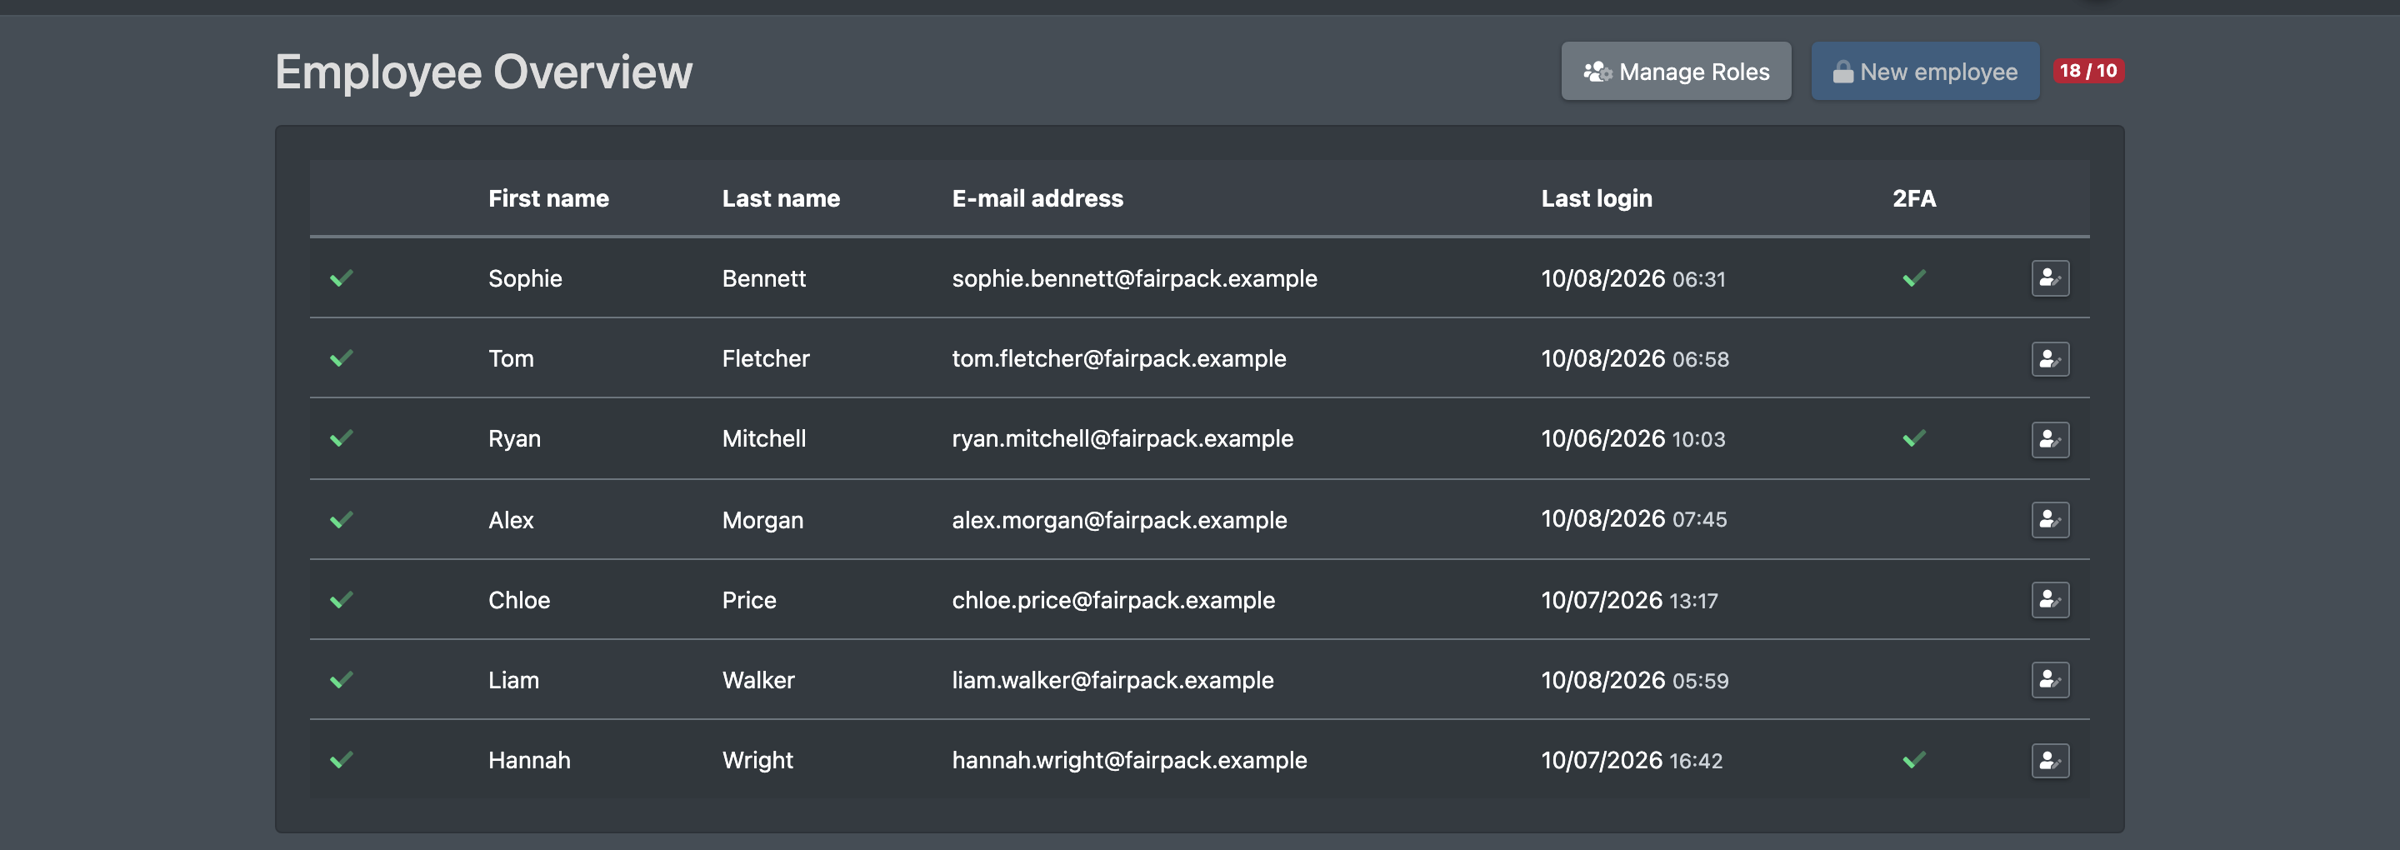Open edit employee icon for Liam Walker

pyautogui.click(x=2050, y=679)
